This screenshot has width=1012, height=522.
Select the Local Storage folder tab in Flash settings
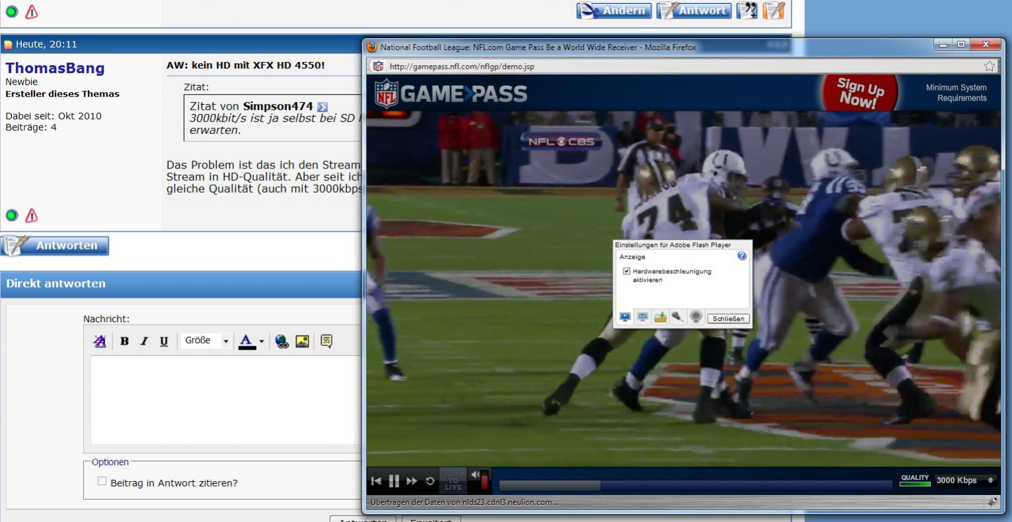click(660, 317)
